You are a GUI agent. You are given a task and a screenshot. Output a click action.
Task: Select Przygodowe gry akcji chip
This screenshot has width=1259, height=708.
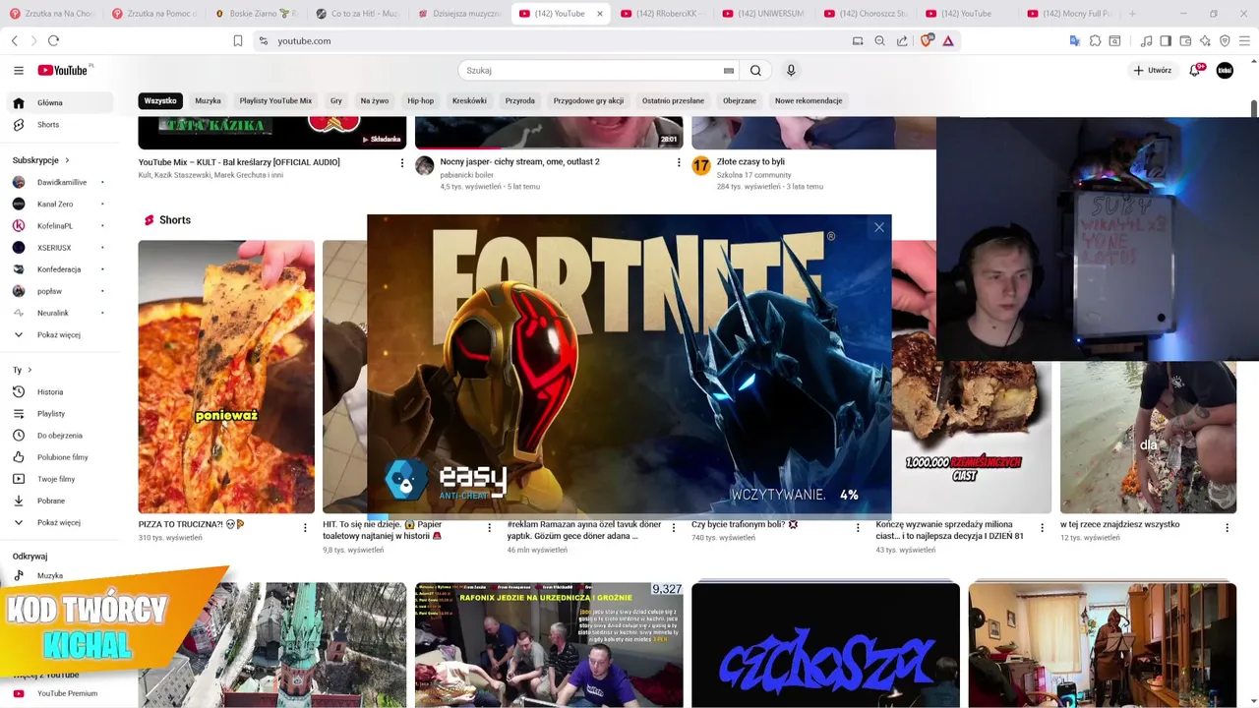588,100
